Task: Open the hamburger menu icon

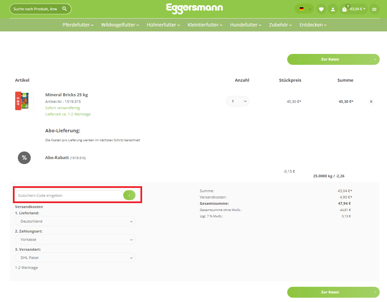Action: [374, 9]
